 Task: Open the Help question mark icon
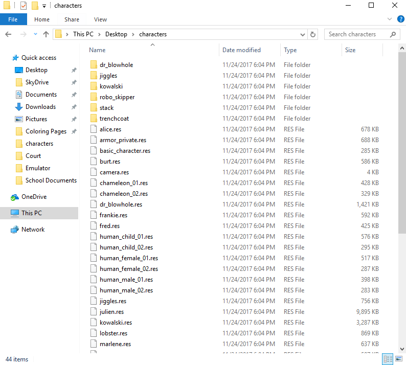pos(400,19)
